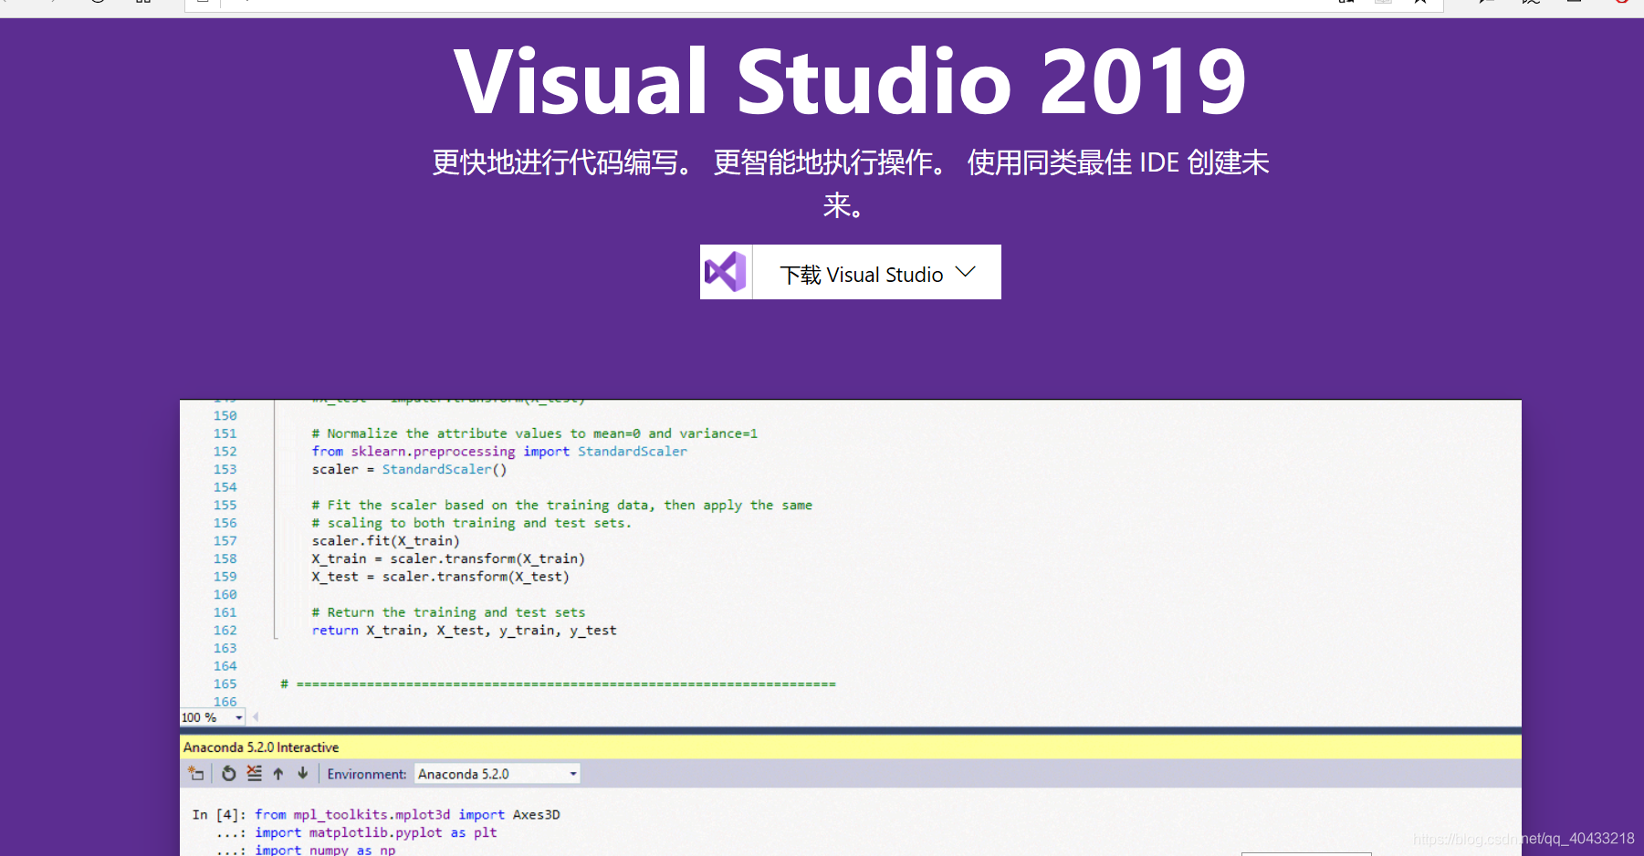Open the 100 % zoom level dropdown
This screenshot has width=1644, height=856.
tap(213, 717)
